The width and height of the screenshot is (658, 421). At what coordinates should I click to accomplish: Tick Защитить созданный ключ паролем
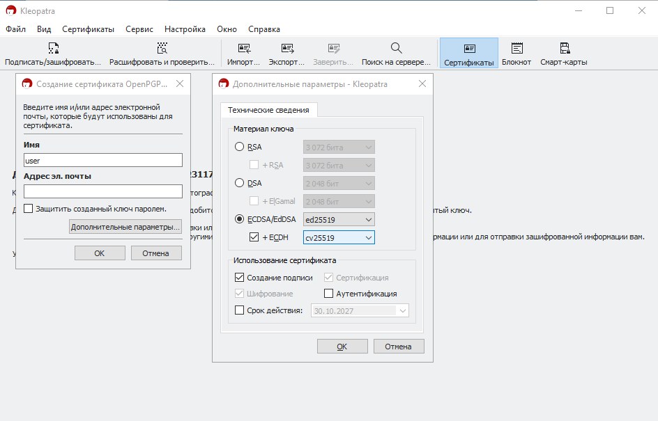28,209
